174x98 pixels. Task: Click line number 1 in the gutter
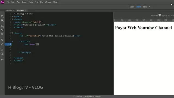(x=10, y=14)
